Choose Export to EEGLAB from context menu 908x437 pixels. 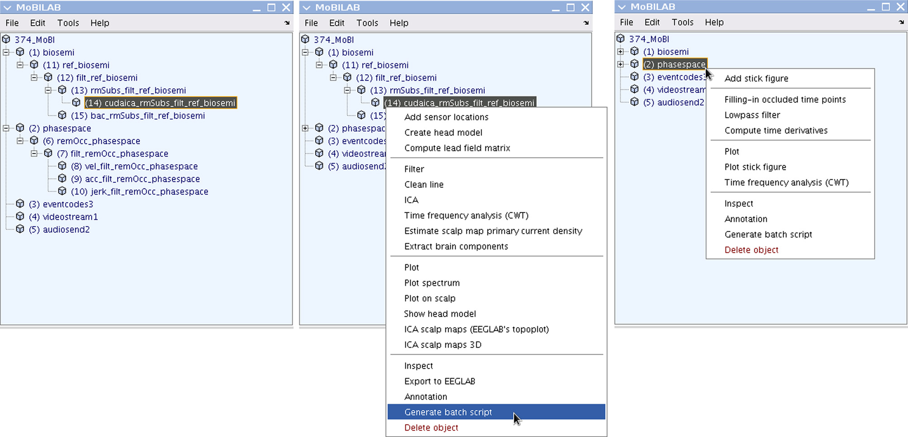tap(440, 381)
